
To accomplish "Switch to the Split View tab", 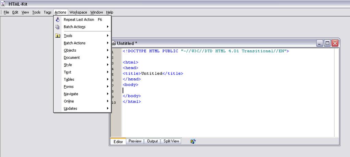I will (171, 141).
